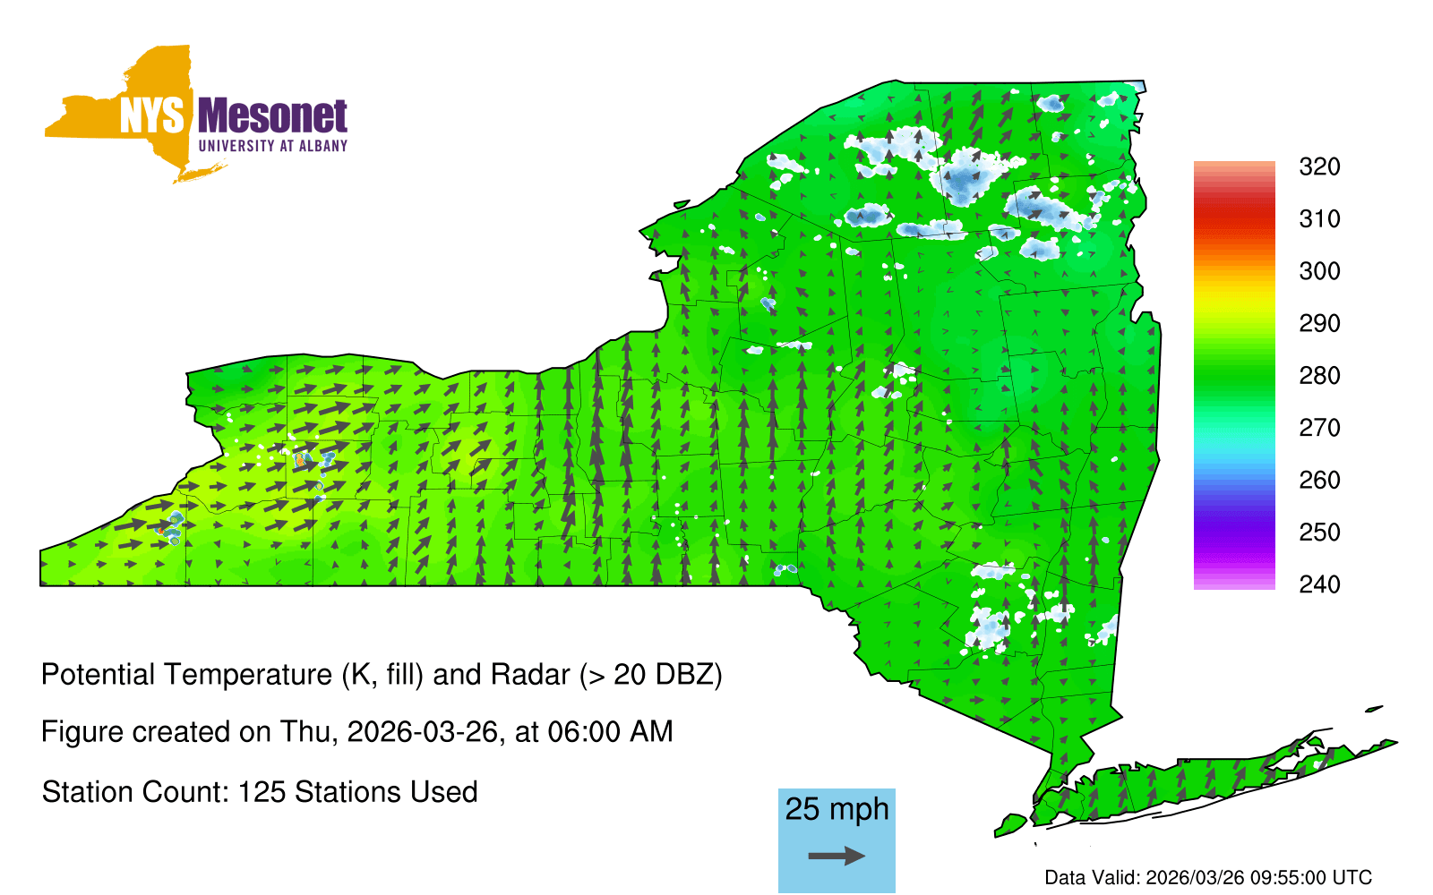Click the 25 mph wind reference arrow
The image size is (1433, 895).
pos(837,857)
